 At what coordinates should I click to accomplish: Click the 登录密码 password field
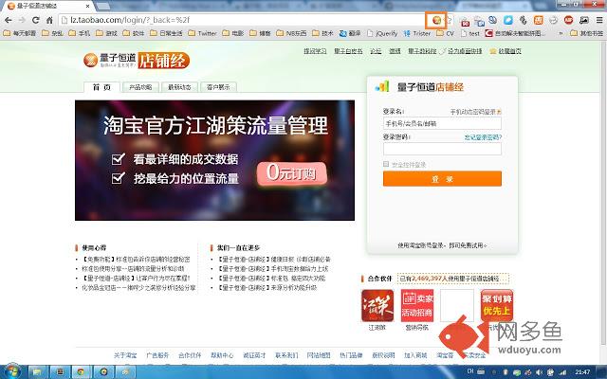click(x=442, y=149)
